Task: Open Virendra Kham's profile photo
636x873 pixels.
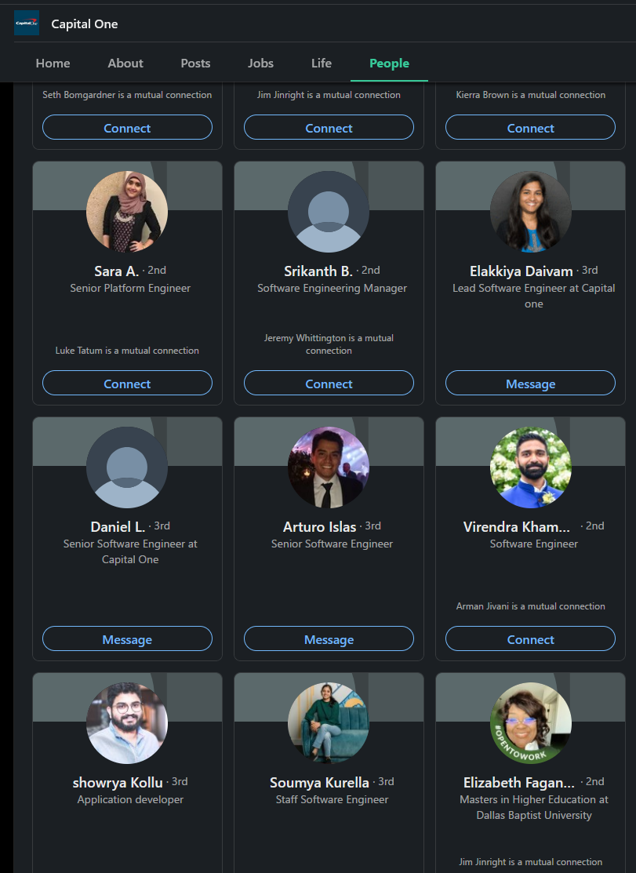Action: tap(530, 467)
